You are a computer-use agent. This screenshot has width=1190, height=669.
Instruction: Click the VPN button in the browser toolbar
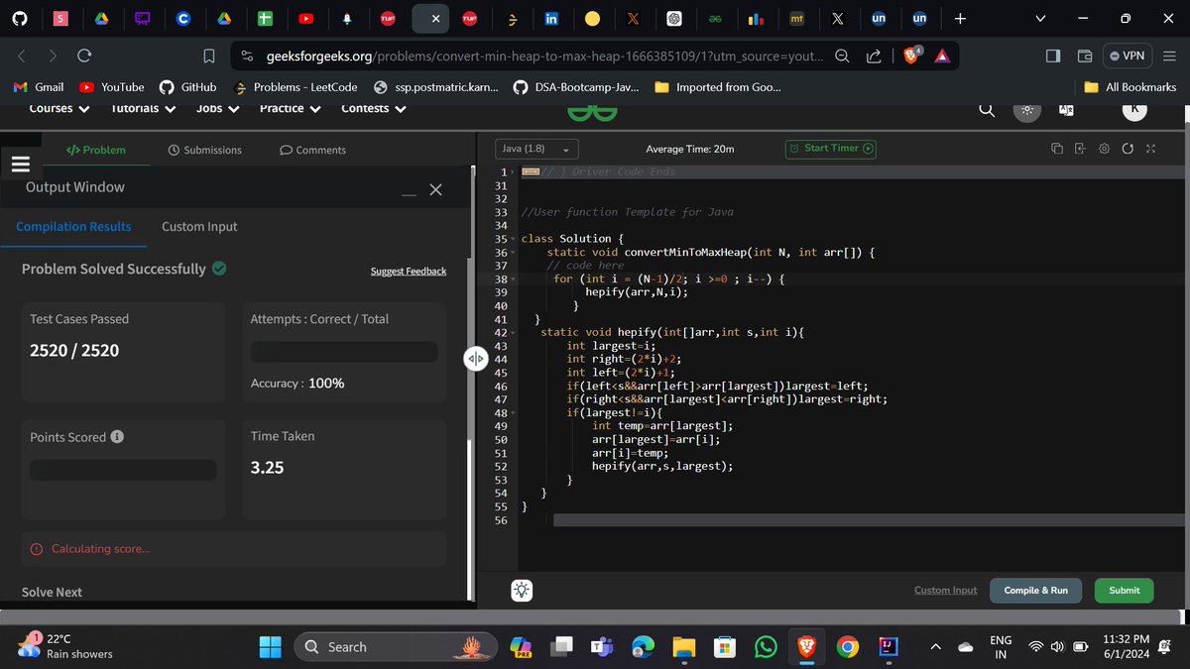[1128, 56]
